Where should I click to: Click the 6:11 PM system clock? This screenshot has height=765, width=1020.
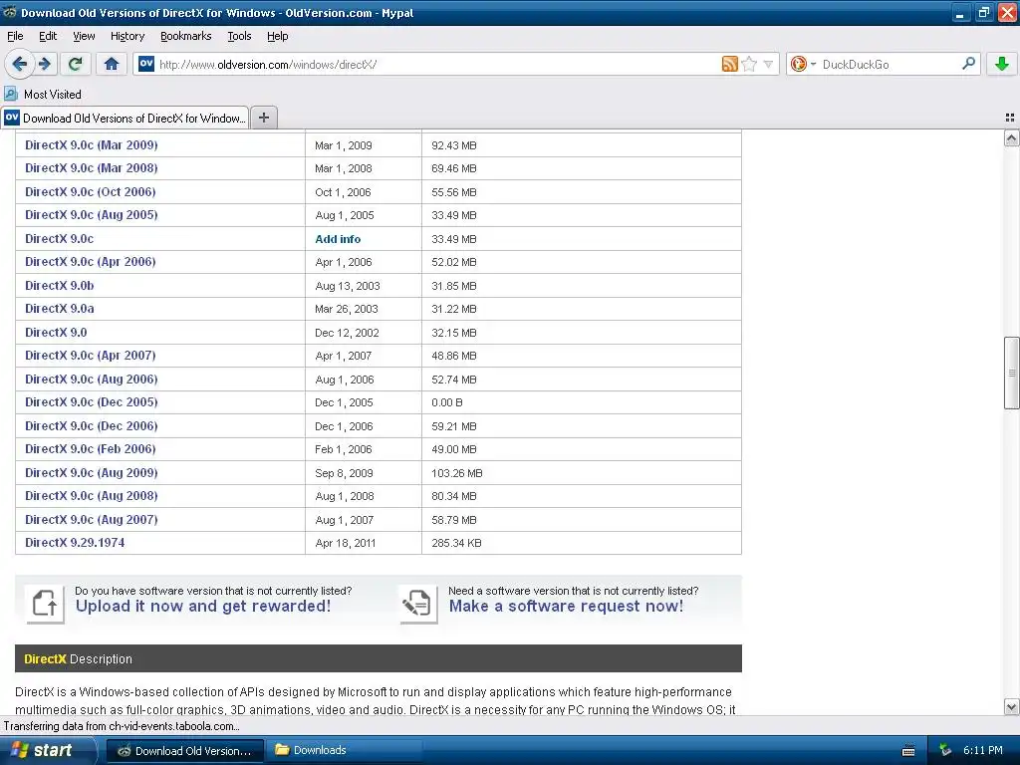983,751
